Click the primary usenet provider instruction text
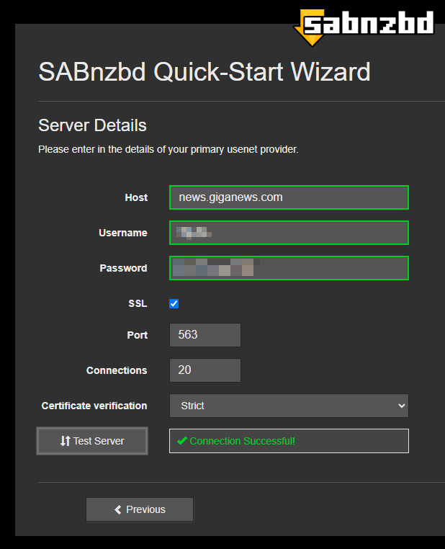445x549 pixels. 168,150
